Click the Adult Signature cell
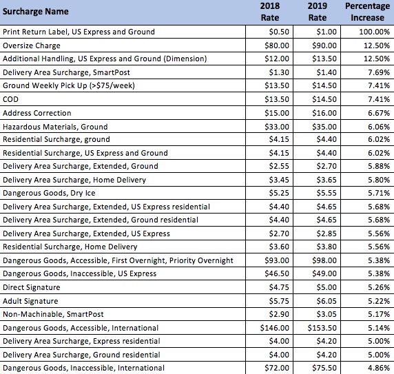394x374 pixels. 123,301
